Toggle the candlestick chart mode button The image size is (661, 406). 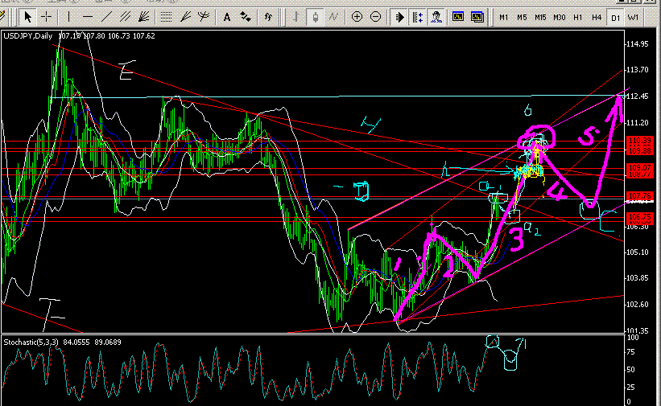315,16
